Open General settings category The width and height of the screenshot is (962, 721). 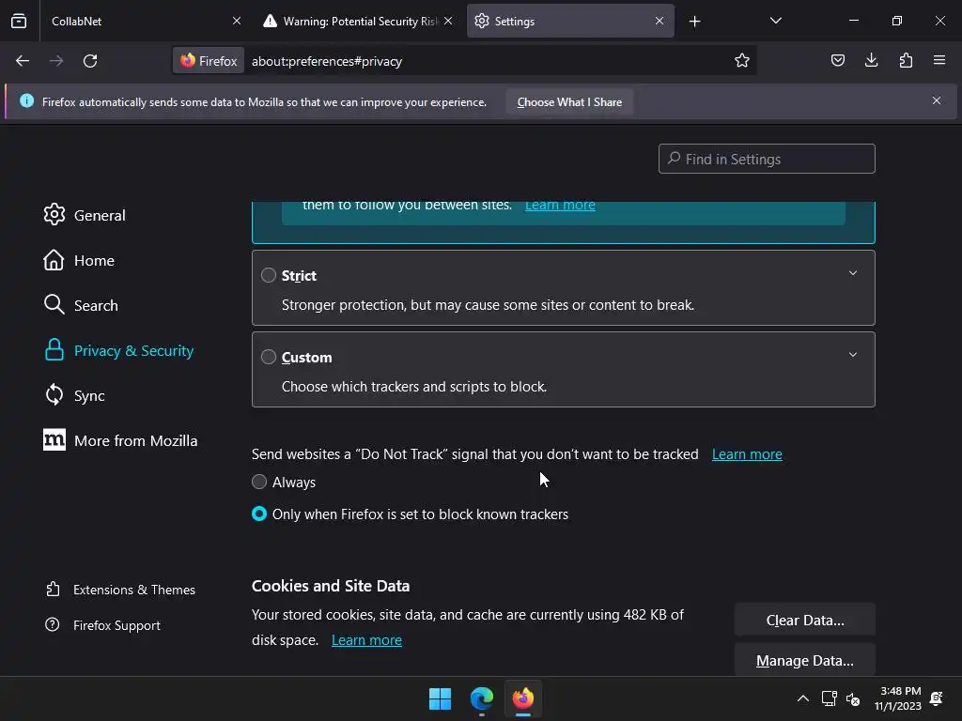point(85,215)
